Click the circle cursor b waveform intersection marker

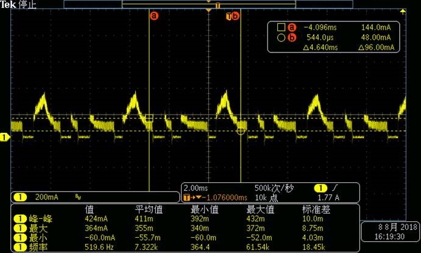241,131
